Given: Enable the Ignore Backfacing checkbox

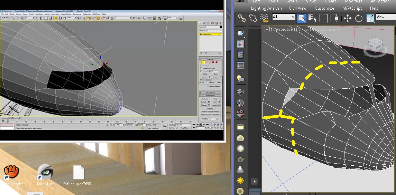Looking at the screenshot, I should tap(201, 69).
